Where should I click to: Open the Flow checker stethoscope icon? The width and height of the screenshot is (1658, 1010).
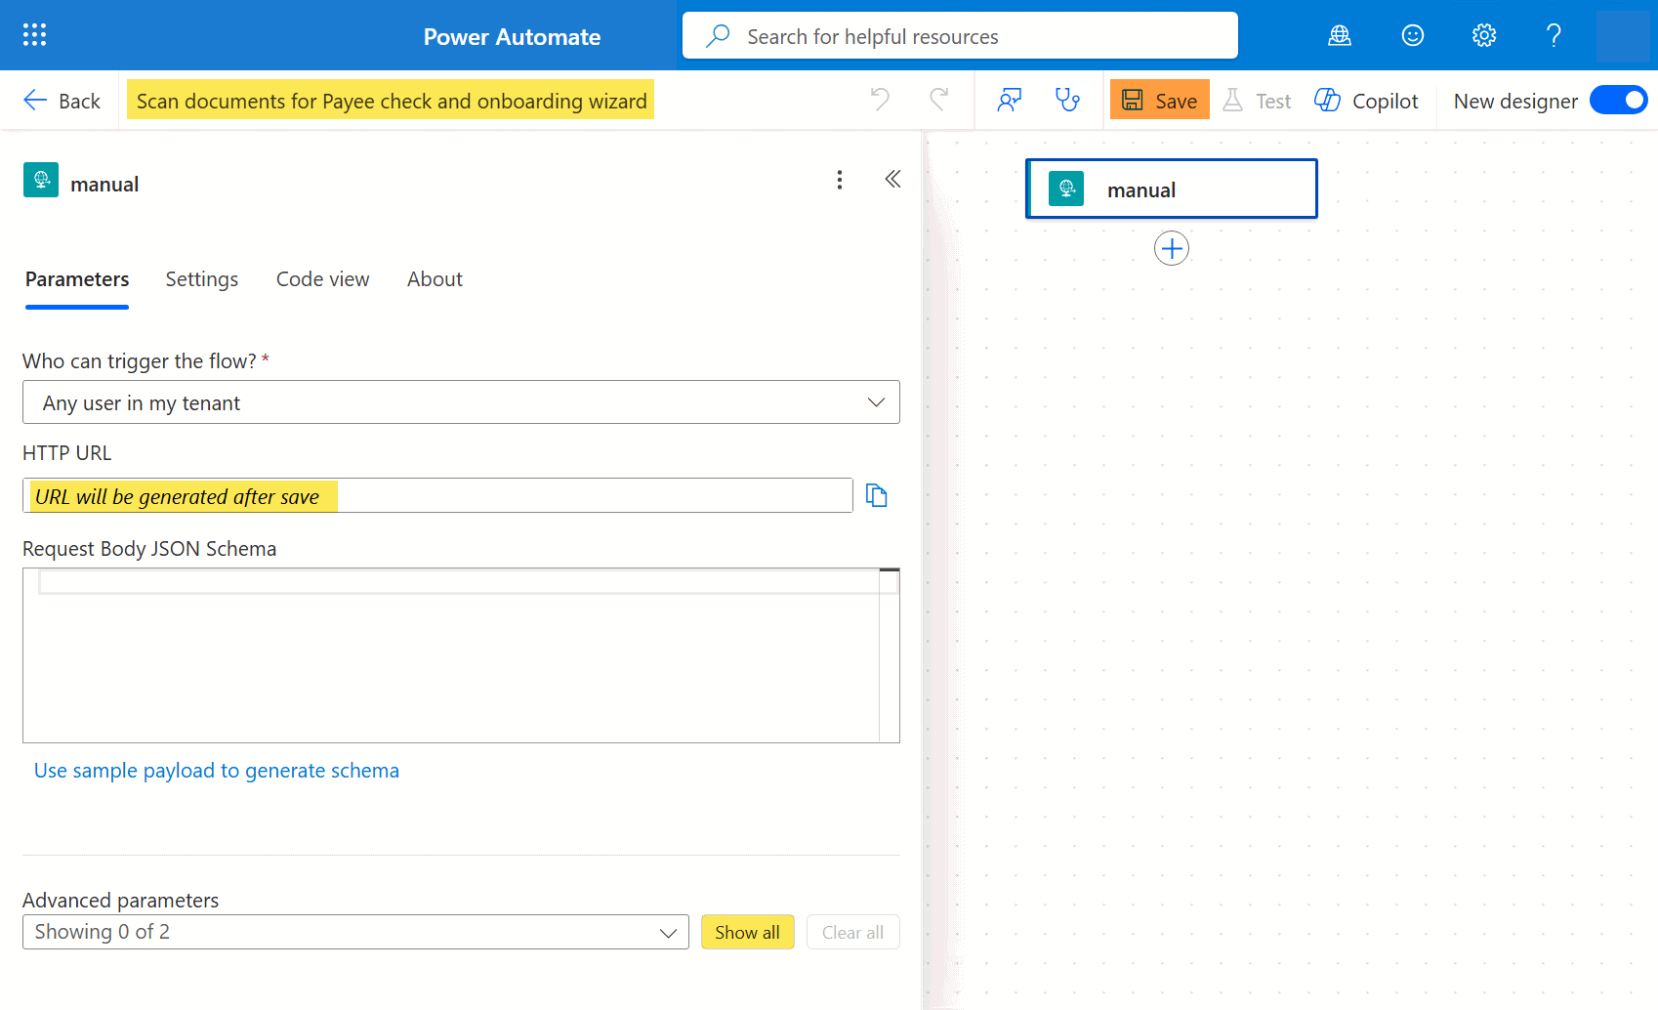pyautogui.click(x=1068, y=100)
